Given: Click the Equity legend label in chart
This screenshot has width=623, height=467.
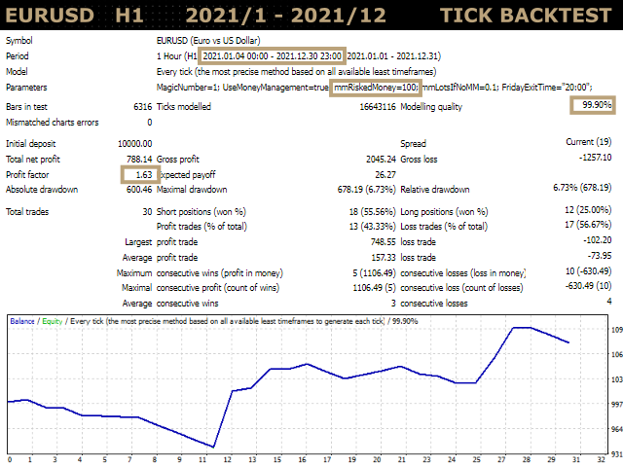Looking at the screenshot, I should (x=53, y=321).
